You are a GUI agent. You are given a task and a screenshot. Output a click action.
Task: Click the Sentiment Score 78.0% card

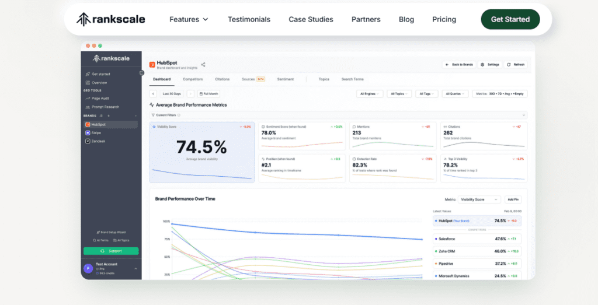[302, 136]
